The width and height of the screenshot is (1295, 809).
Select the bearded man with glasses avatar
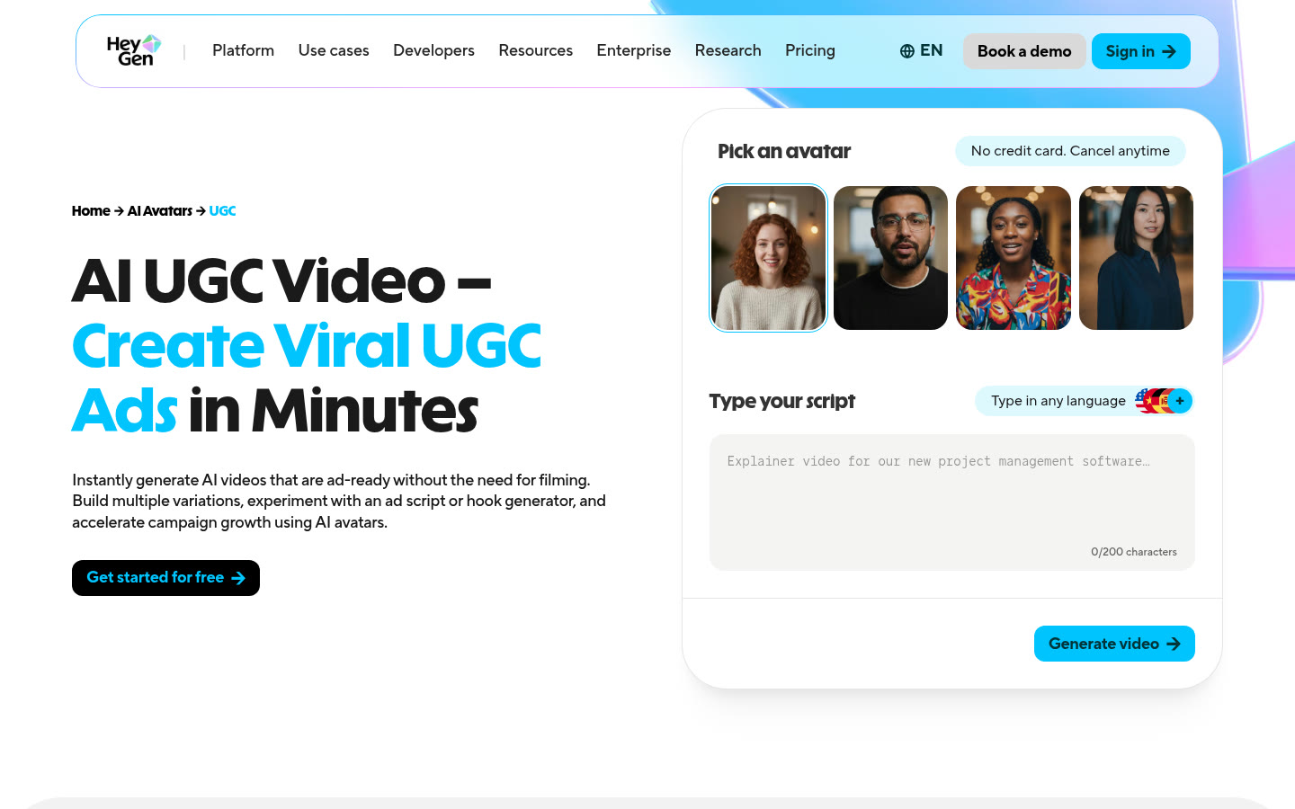tap(890, 258)
